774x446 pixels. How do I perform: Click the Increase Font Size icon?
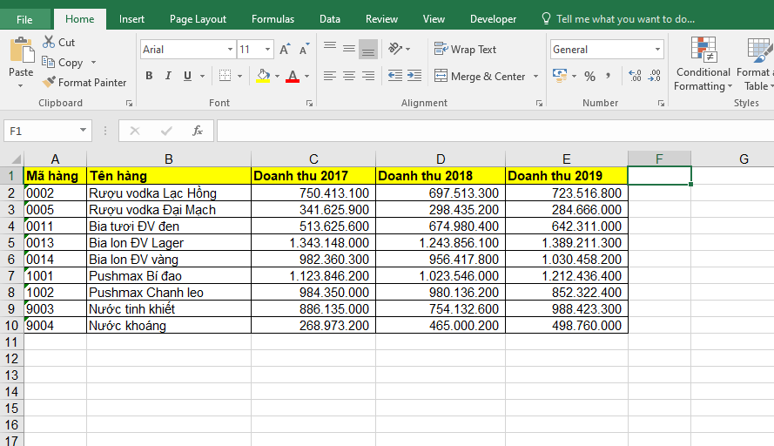(285, 50)
